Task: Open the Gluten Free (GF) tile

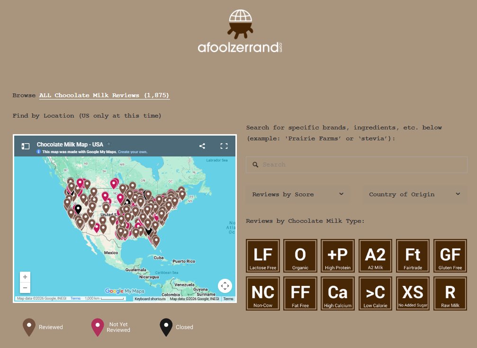Action: (x=450, y=256)
